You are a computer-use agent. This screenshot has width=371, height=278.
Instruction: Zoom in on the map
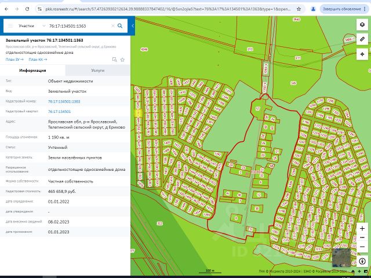tap(362, 228)
